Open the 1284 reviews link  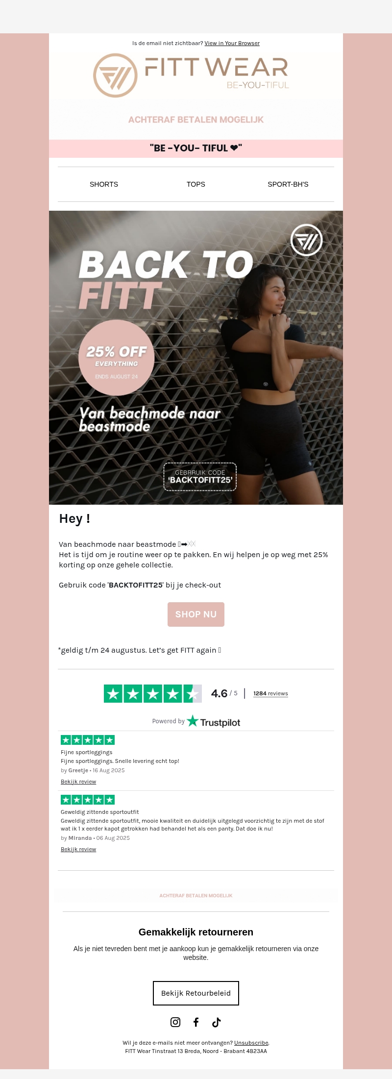coord(270,693)
